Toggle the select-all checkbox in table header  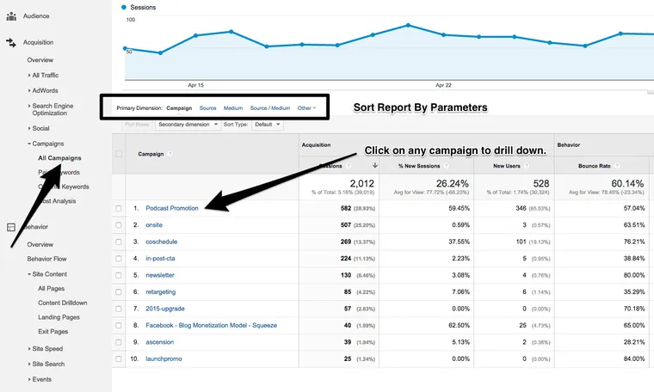click(x=119, y=154)
